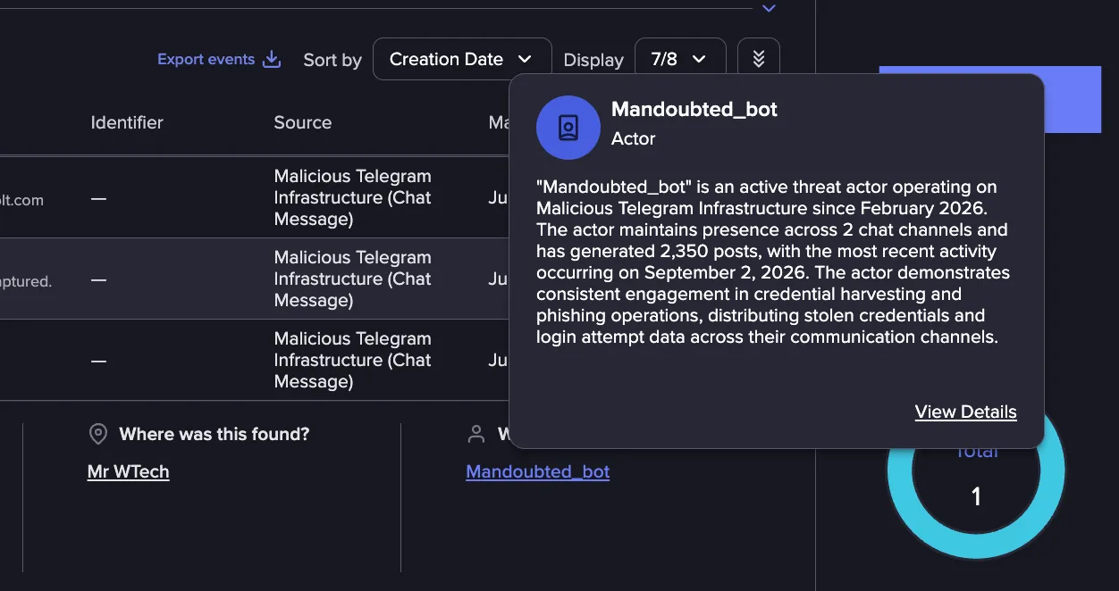Click the Source column header

(x=302, y=122)
